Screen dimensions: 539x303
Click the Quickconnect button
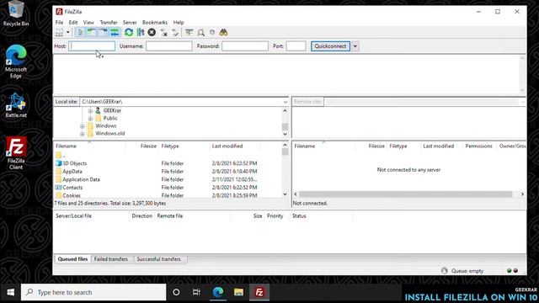pyautogui.click(x=330, y=46)
